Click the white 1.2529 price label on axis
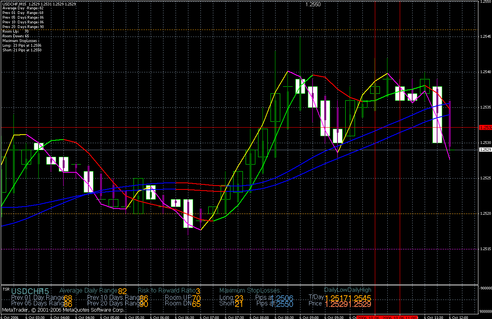Image resolution: width=492 pixels, height=319 pixels. [485, 150]
